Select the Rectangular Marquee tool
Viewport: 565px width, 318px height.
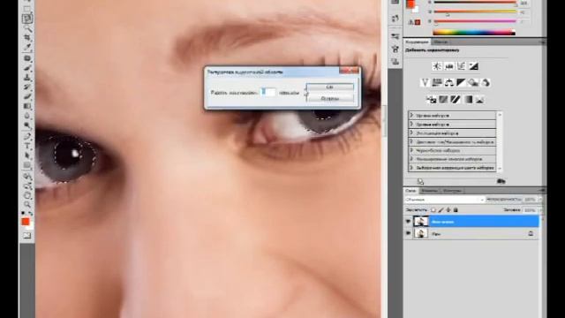click(27, 9)
